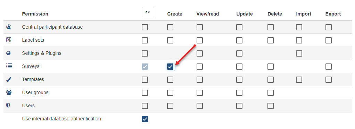Screen dimensions: 355x129
Task: Expand all permission columns with >> button
Action: 148,12
